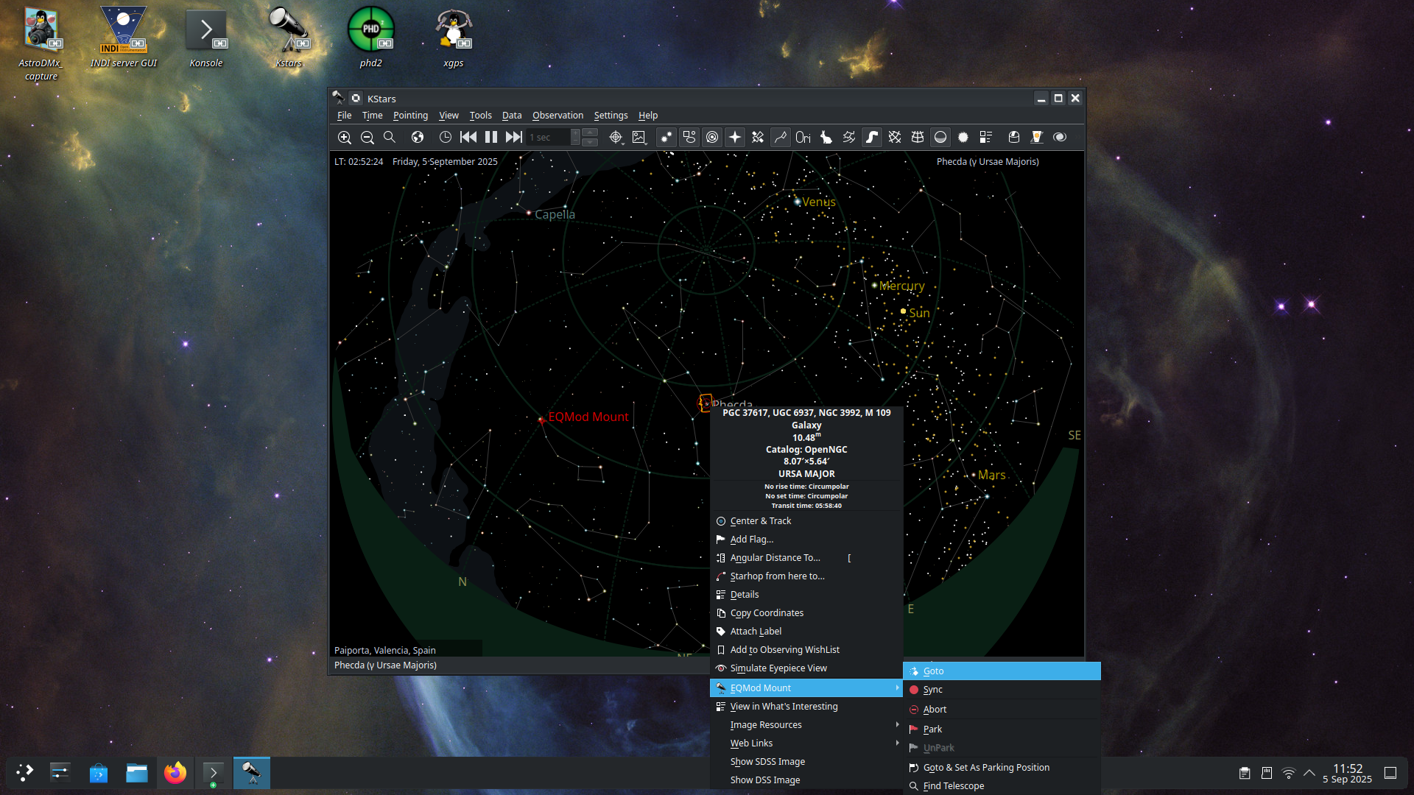This screenshot has height=795, width=1414.
Task: Toggle satellites display icon
Action: point(758,138)
